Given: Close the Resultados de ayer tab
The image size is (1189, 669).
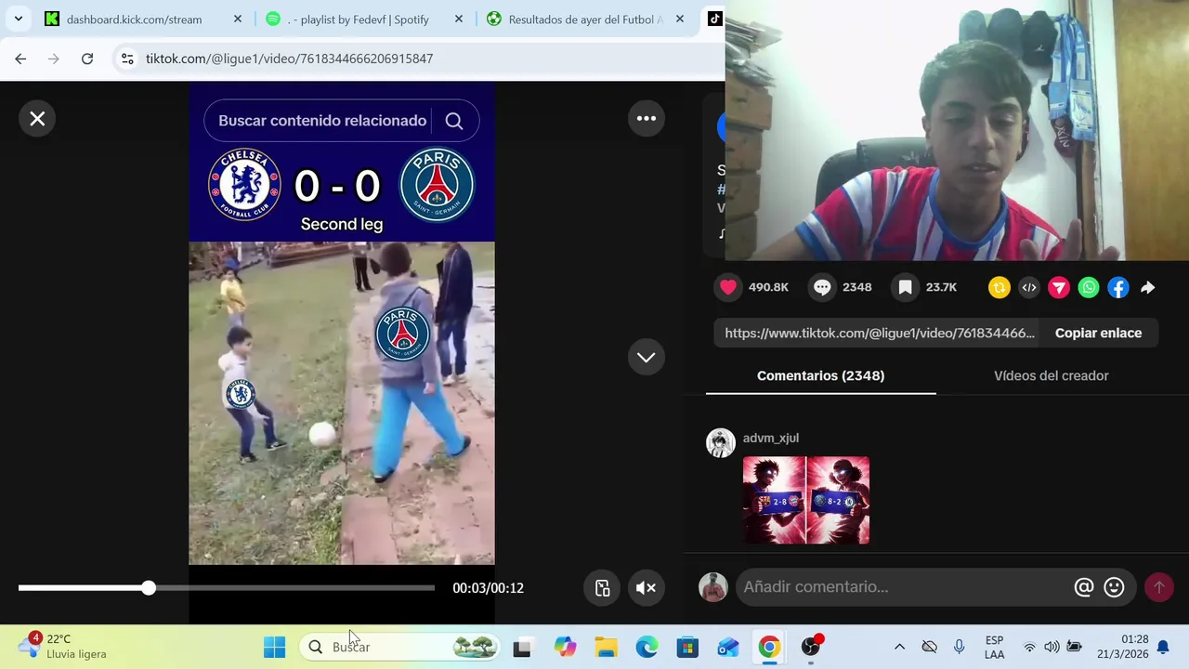Looking at the screenshot, I should 680,19.
